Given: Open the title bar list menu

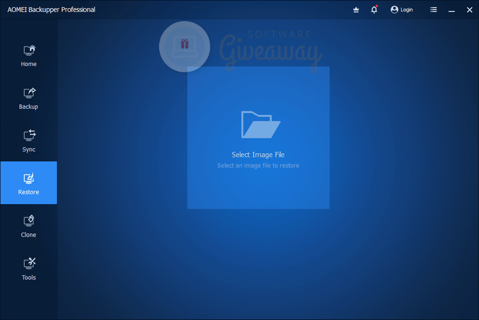Looking at the screenshot, I should (434, 10).
